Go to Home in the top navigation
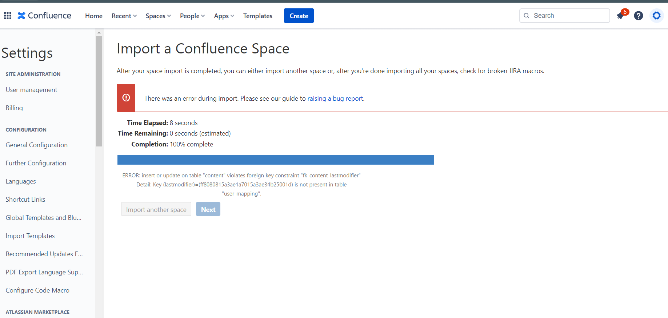The image size is (668, 318). pos(94,16)
